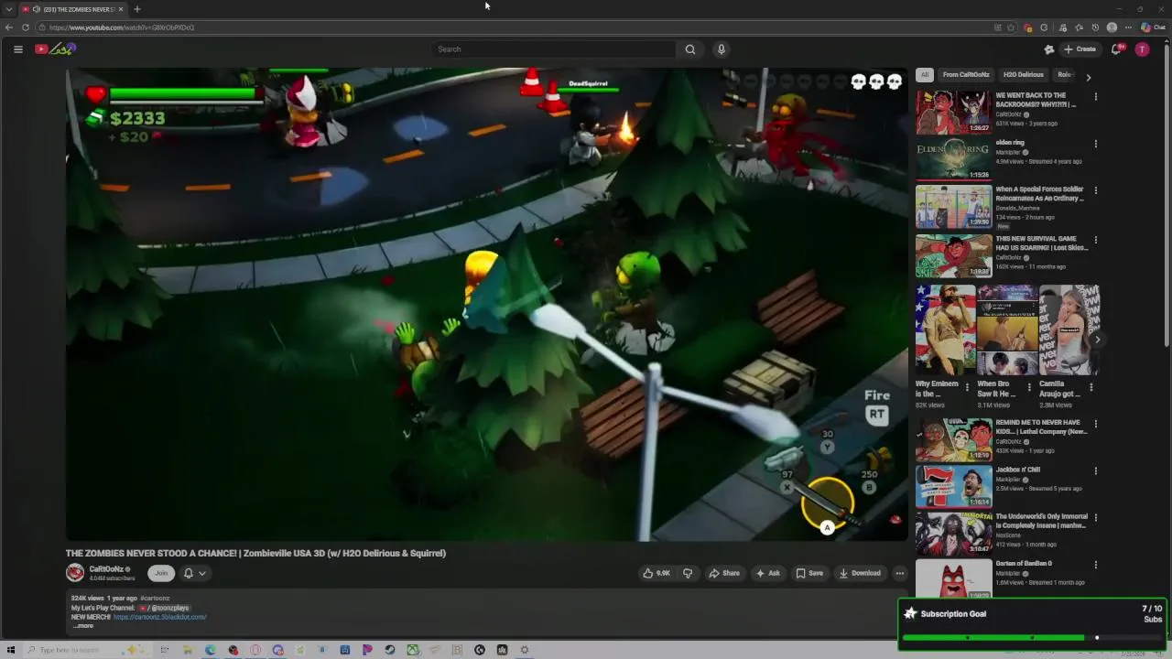Open the Create upload button
This screenshot has width=1172, height=659.
pos(1080,49)
